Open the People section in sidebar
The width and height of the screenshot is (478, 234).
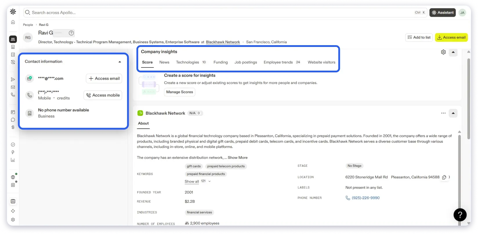pyautogui.click(x=13, y=39)
